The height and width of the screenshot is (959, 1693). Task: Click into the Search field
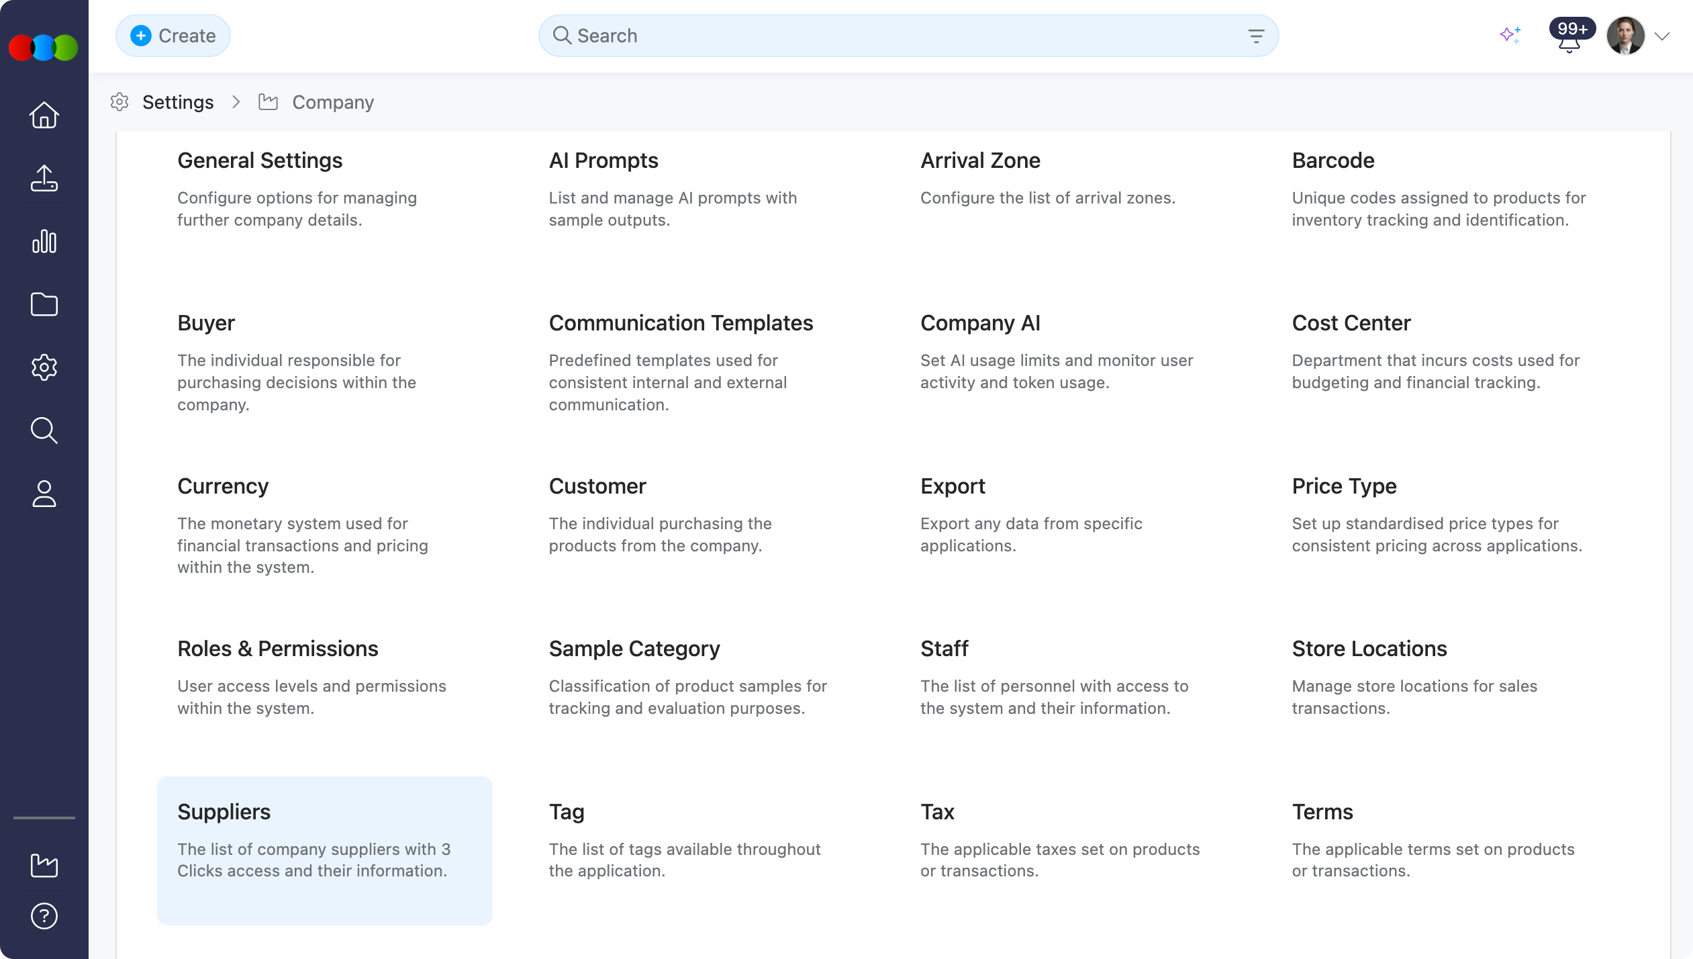(873, 36)
